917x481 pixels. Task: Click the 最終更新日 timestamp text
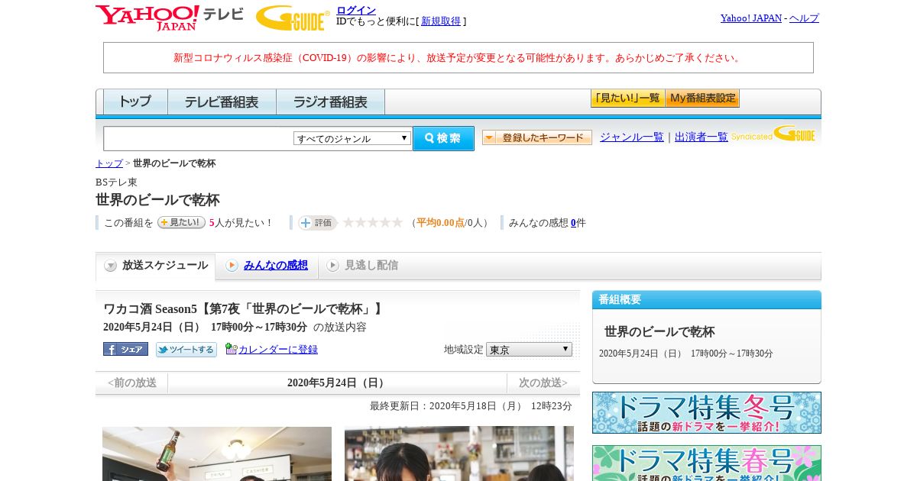(471, 405)
